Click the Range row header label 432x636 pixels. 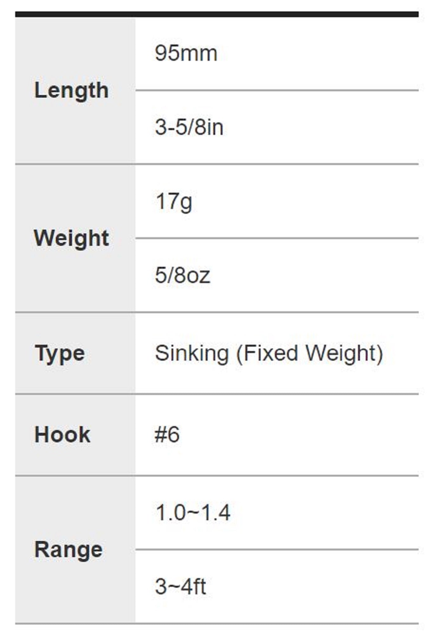coord(69,550)
